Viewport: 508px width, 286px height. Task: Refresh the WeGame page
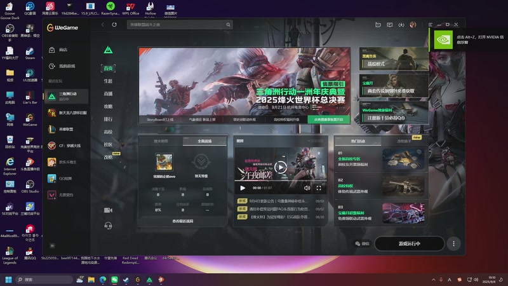coord(114,25)
